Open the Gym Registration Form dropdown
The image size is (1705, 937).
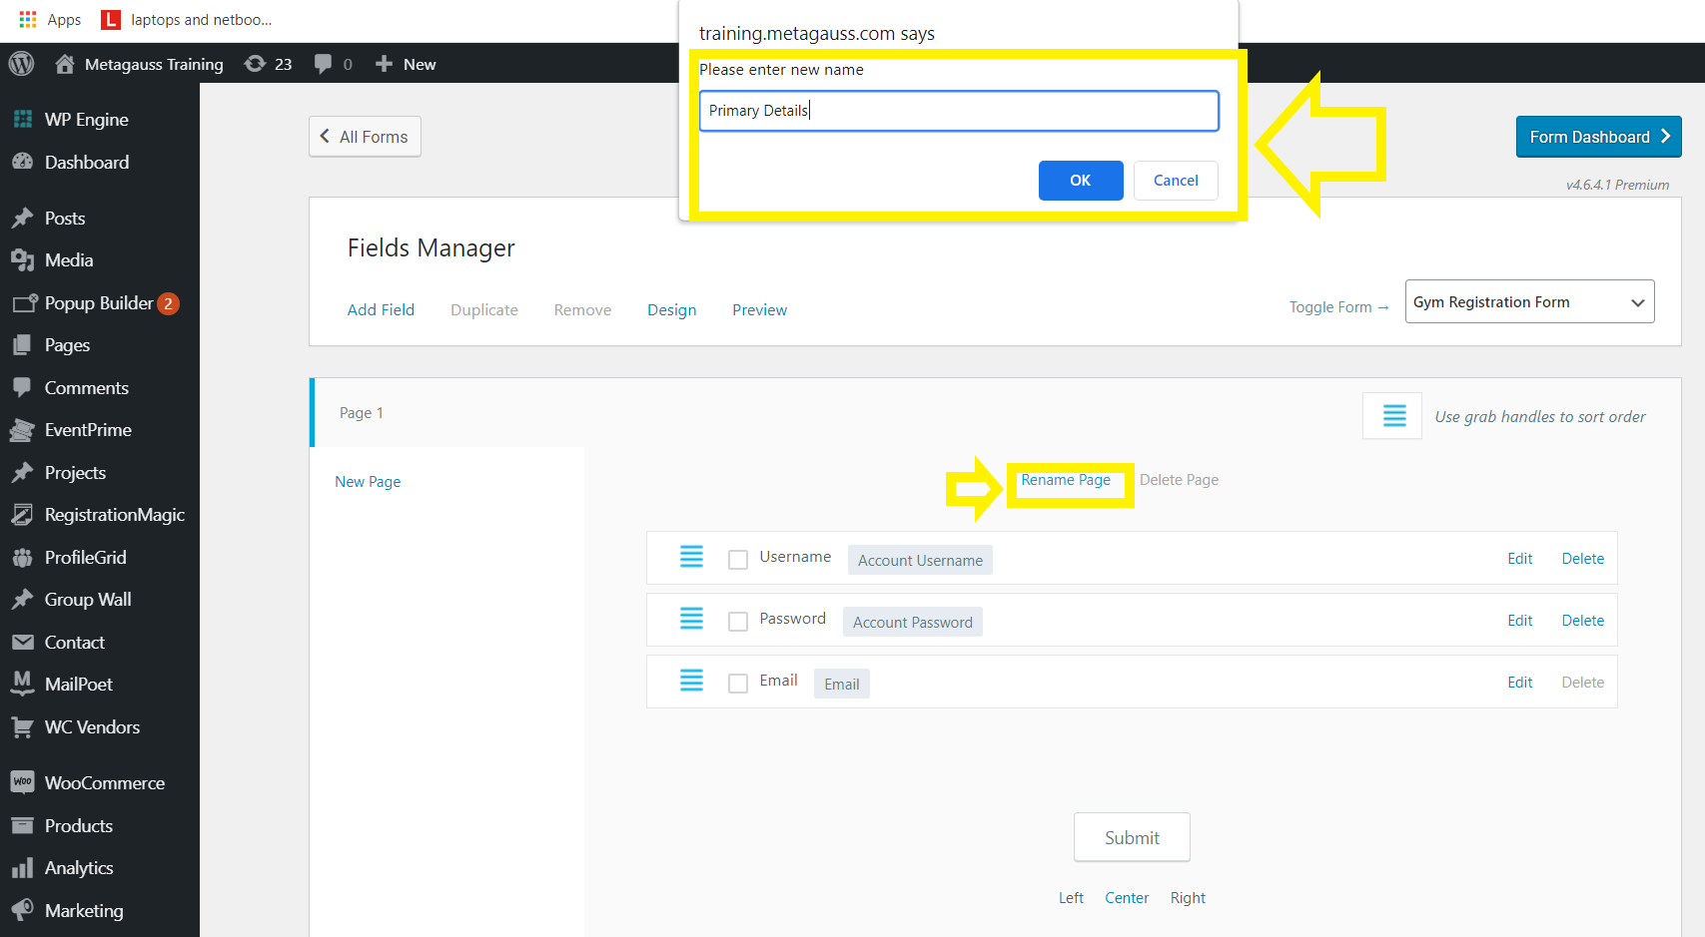coord(1528,302)
